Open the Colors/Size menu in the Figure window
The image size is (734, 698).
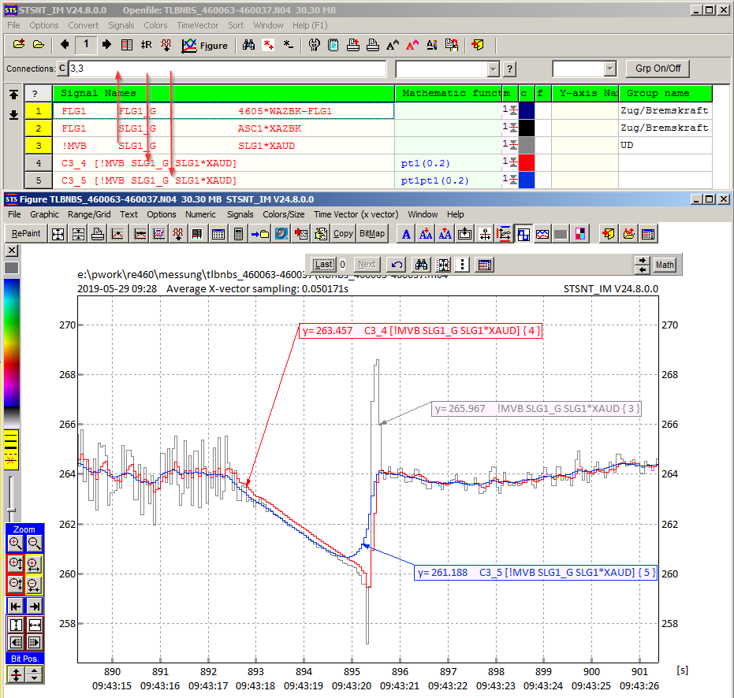point(283,213)
